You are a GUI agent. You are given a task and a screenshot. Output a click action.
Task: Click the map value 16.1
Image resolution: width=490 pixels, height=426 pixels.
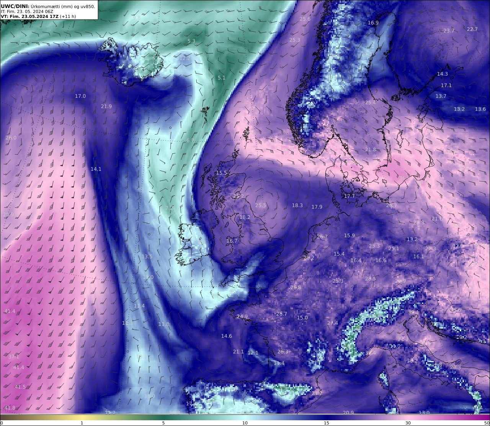(419, 257)
